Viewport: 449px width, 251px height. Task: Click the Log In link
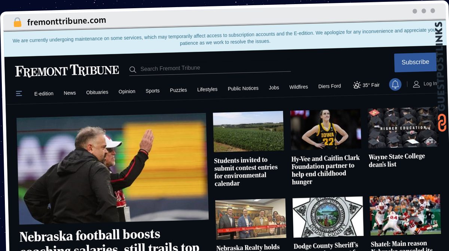(x=430, y=84)
